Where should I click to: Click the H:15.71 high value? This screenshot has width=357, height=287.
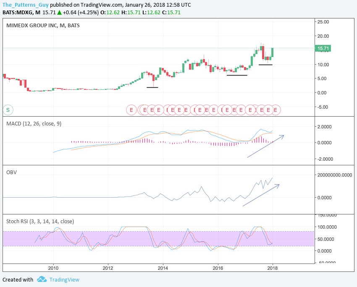tap(131, 13)
